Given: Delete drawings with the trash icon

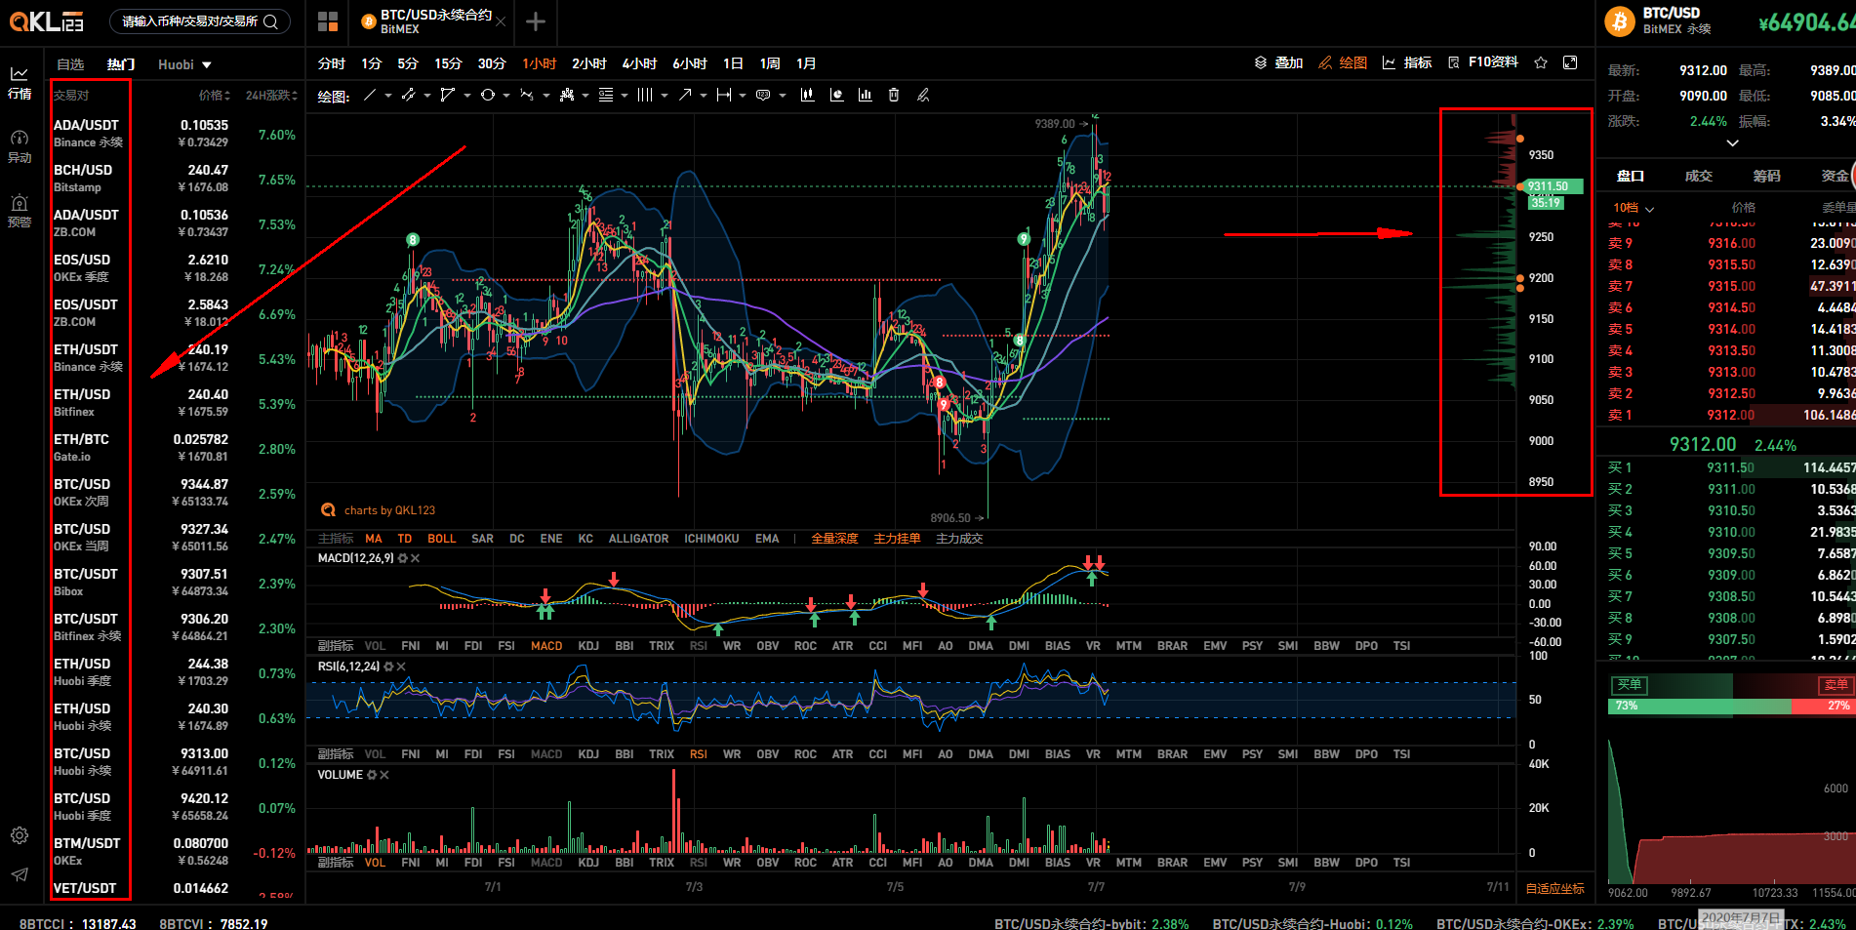Looking at the screenshot, I should [x=894, y=95].
